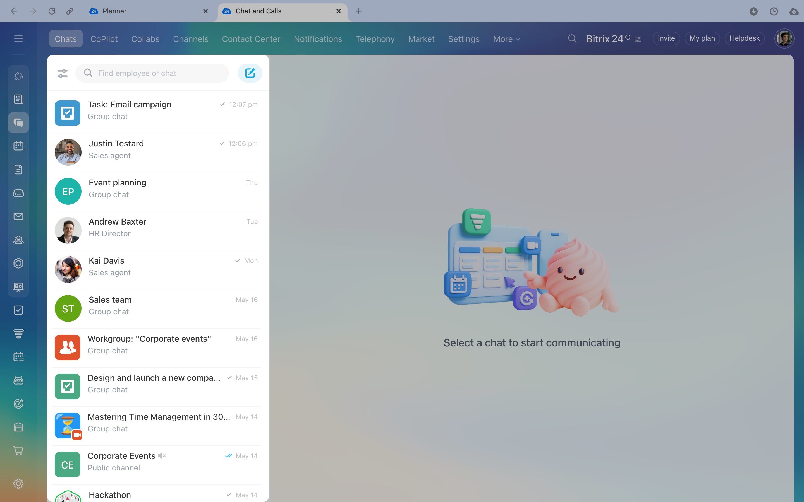Open the Settings tab in top menu
The height and width of the screenshot is (502, 804).
click(464, 39)
